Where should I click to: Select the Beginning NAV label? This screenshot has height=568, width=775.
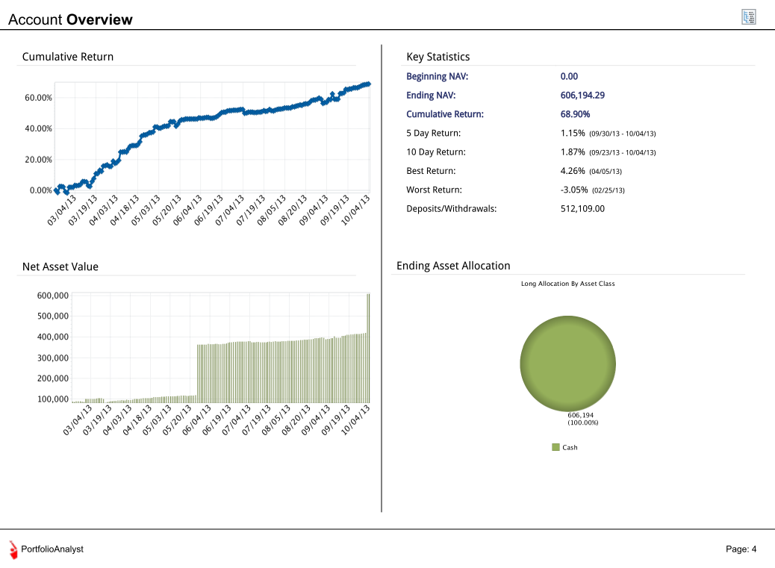(x=437, y=77)
